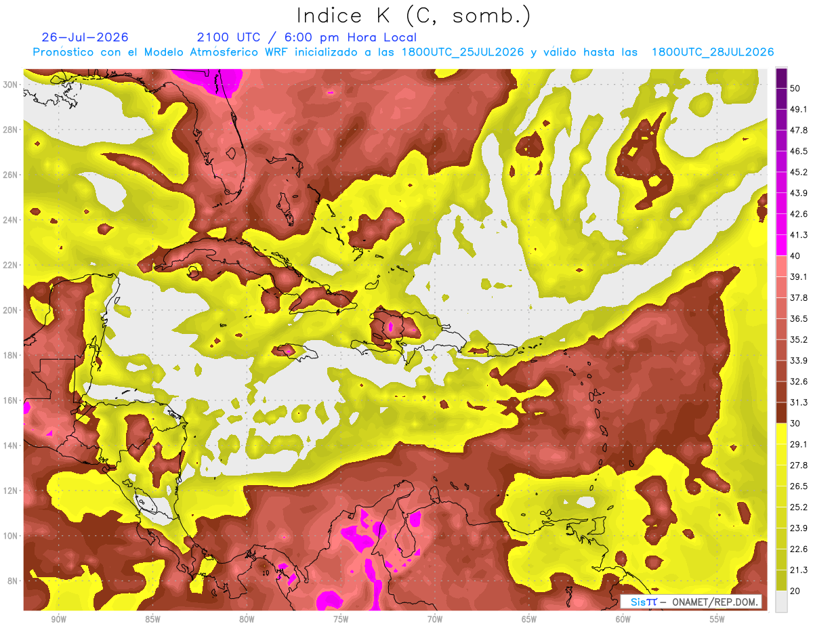Click the "Indice K (C, somb.)" title
Screen dimensions: 813x628
413,16
